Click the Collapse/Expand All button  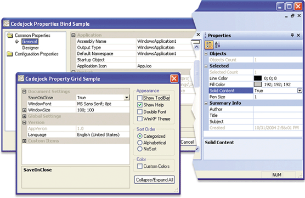pyautogui.click(x=155, y=180)
